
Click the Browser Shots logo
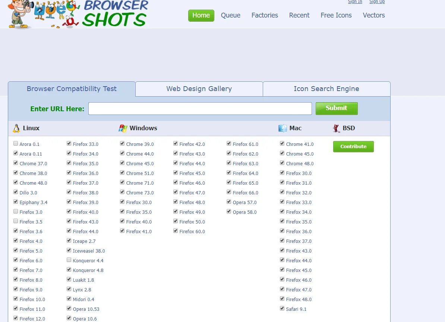point(78,14)
